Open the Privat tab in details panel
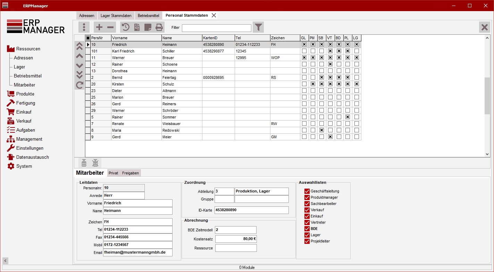 (114, 173)
